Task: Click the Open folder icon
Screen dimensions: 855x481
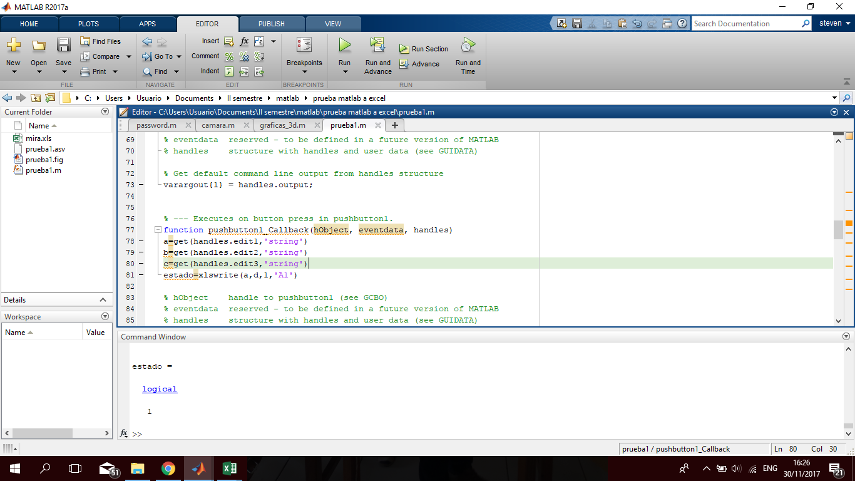Action: coord(39,45)
